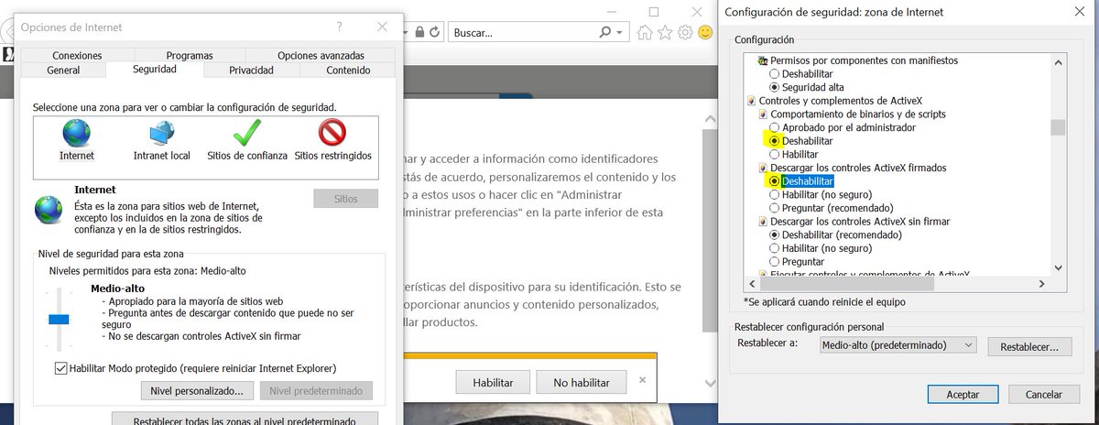Image resolution: width=1099 pixels, height=425 pixels.
Task: Select the Seguridad alta radio option
Action: [775, 87]
